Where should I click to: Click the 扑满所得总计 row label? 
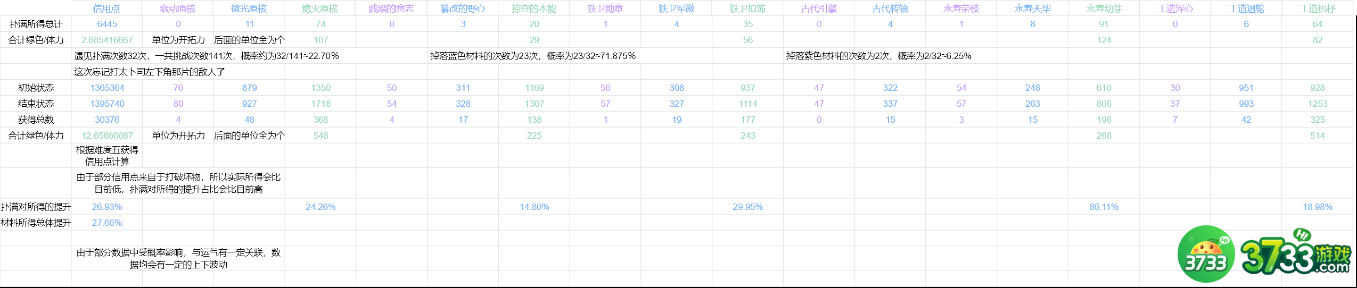(x=36, y=24)
